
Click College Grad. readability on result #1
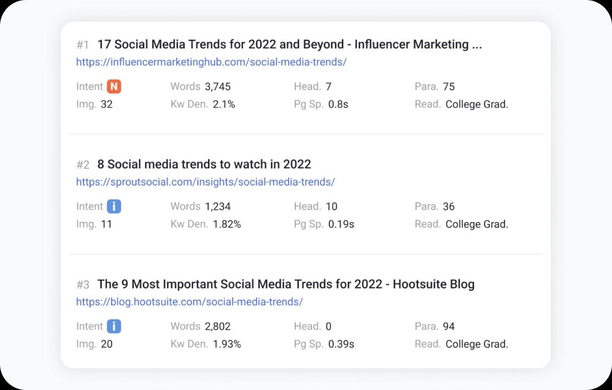point(476,105)
